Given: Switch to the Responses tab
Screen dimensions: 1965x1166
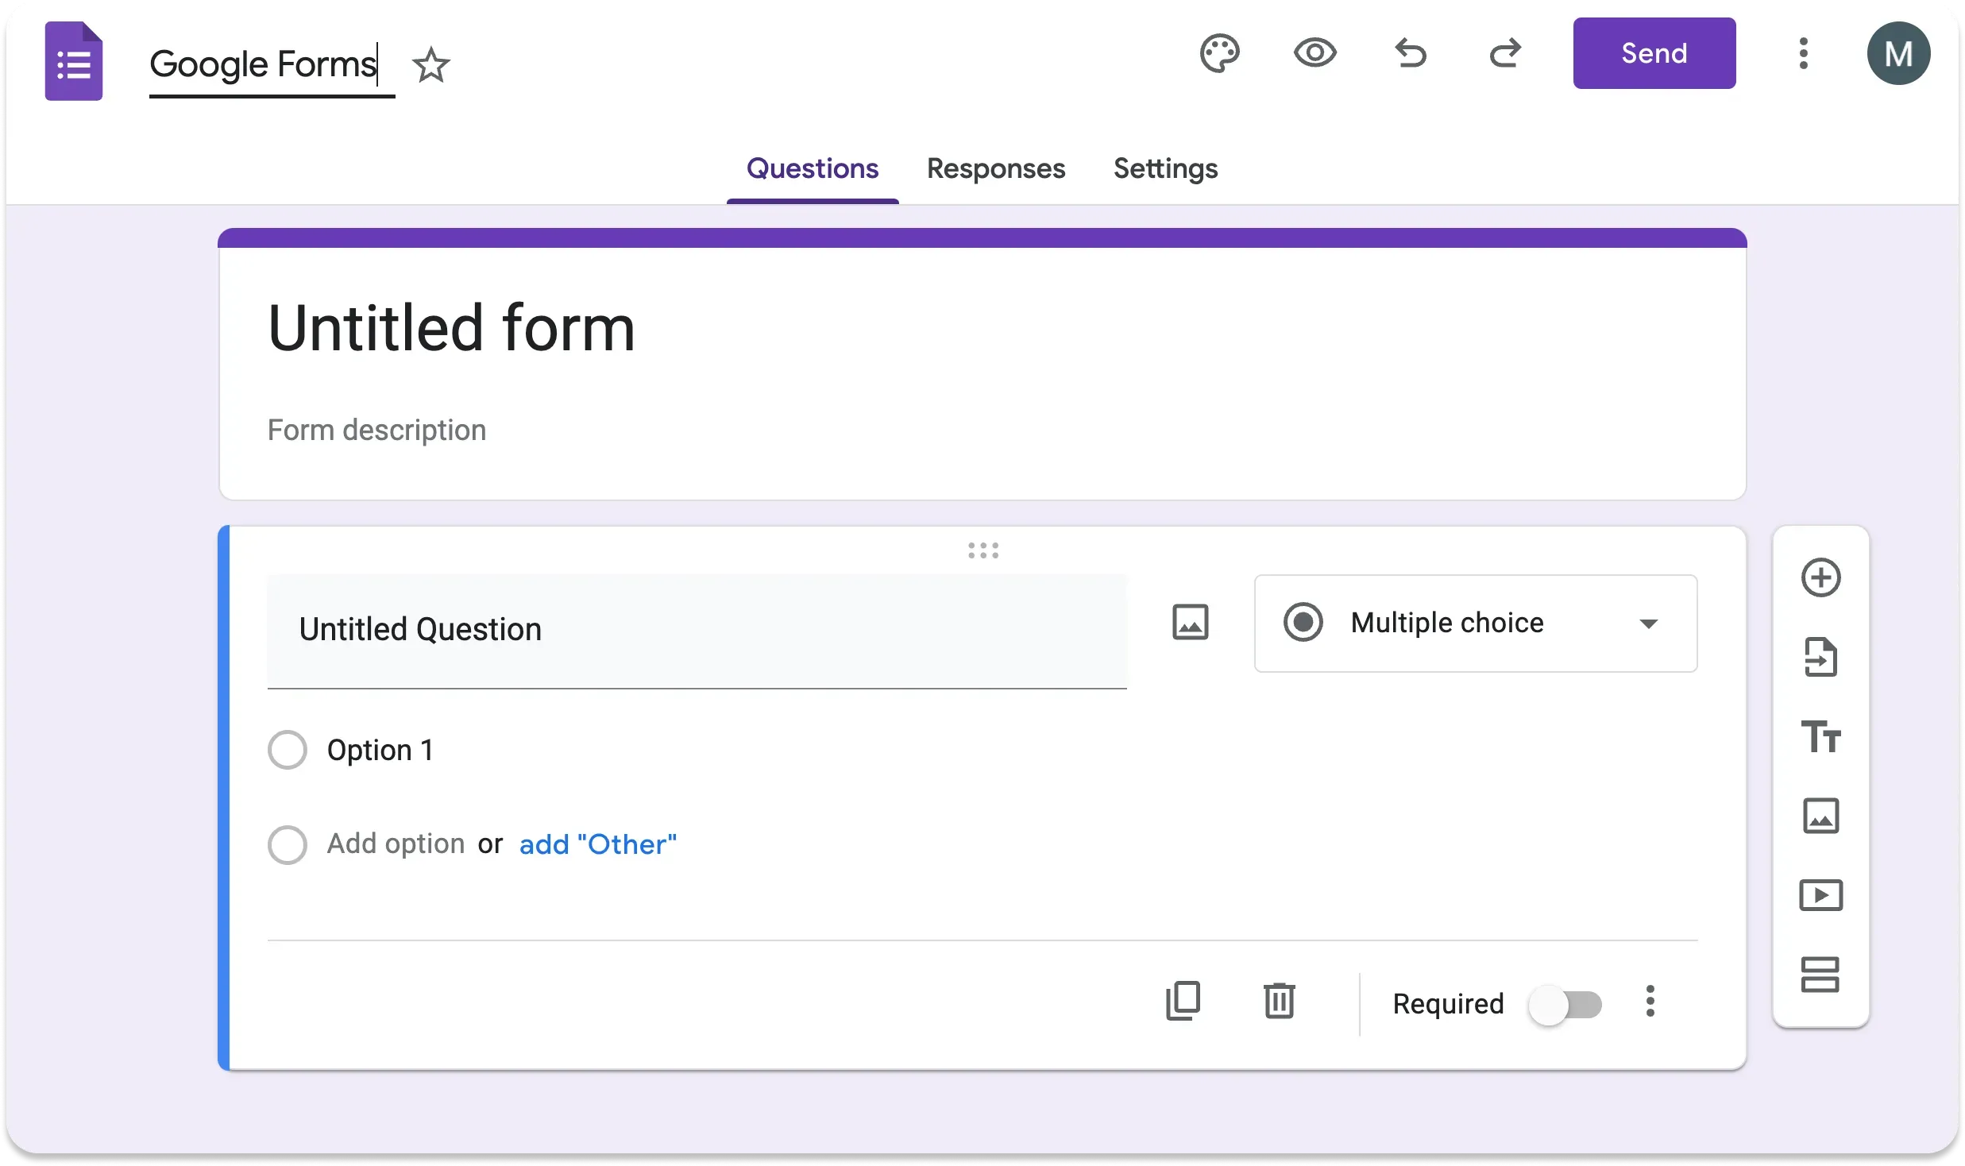Looking at the screenshot, I should click(996, 169).
